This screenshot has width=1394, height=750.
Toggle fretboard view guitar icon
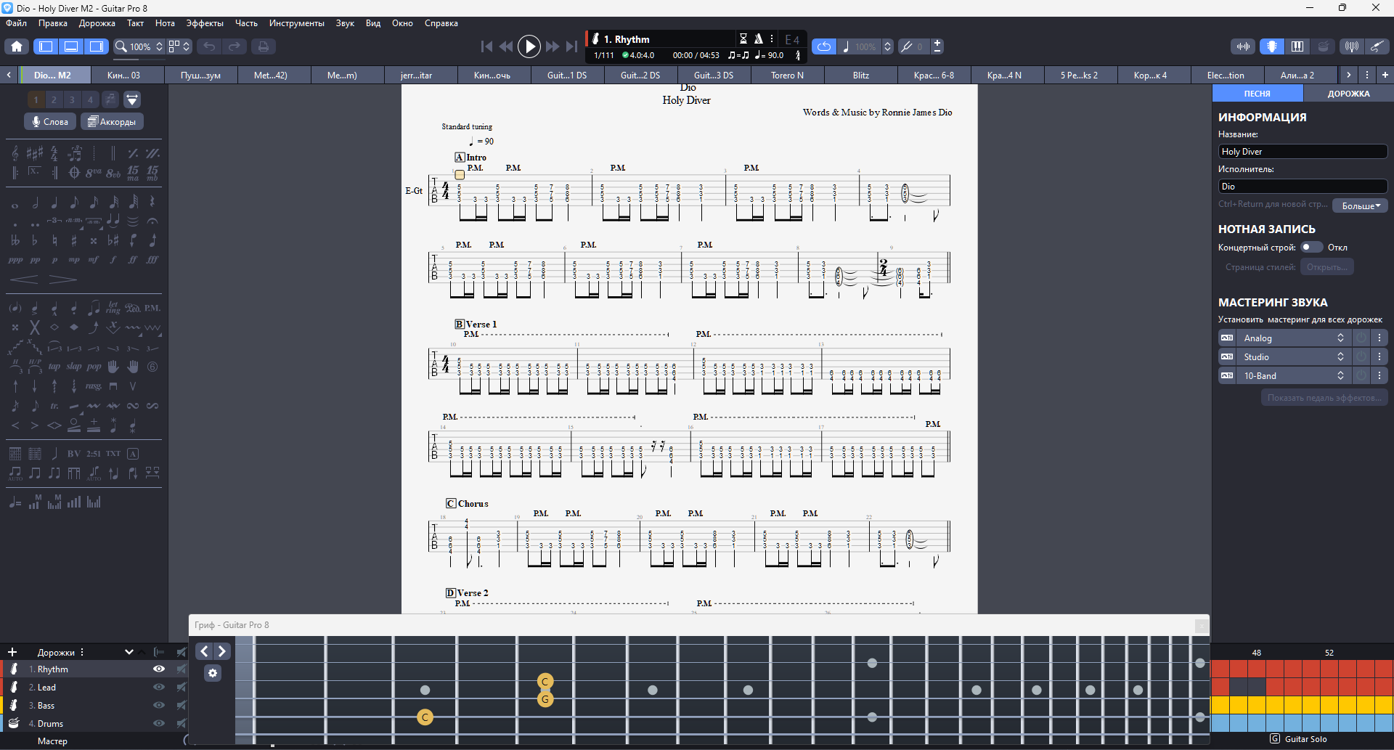tap(1272, 46)
